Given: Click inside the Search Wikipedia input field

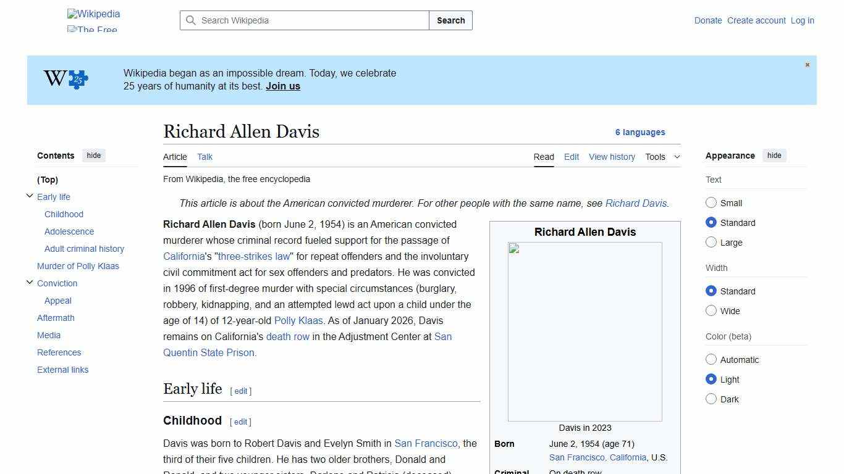Looking at the screenshot, I should coord(303,20).
